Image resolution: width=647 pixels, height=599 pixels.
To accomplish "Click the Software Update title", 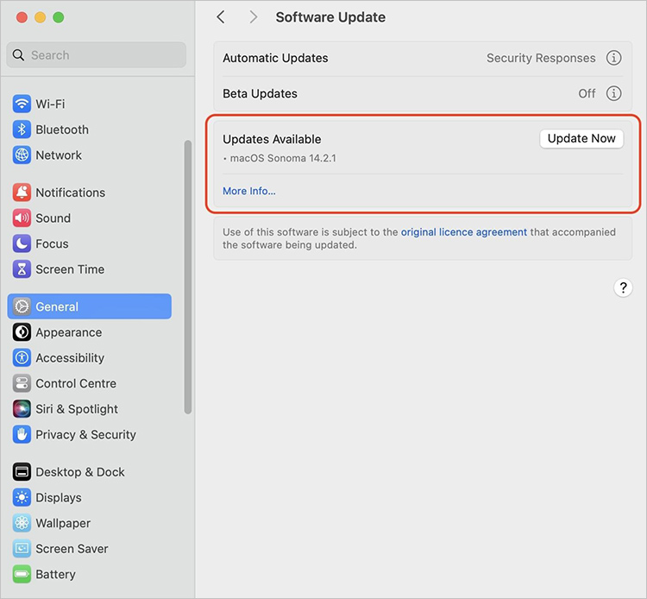I will pos(330,17).
